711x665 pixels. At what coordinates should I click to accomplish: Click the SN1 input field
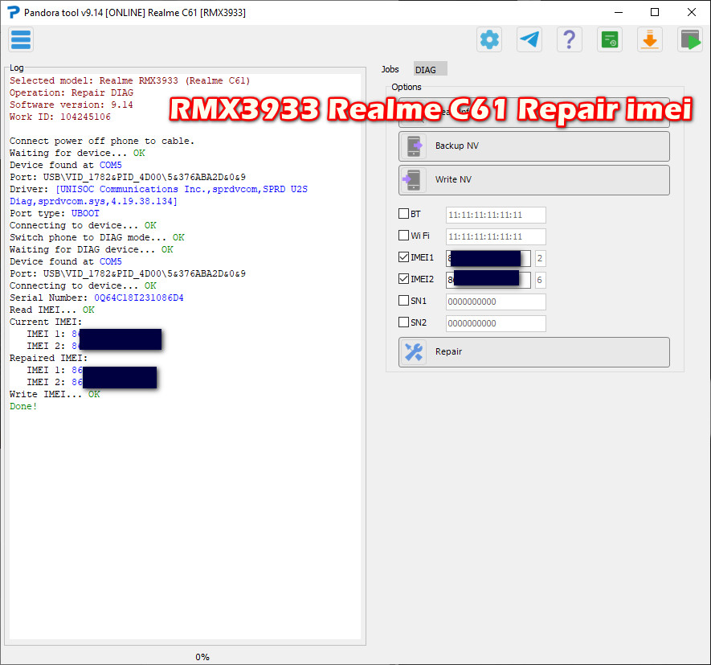496,302
